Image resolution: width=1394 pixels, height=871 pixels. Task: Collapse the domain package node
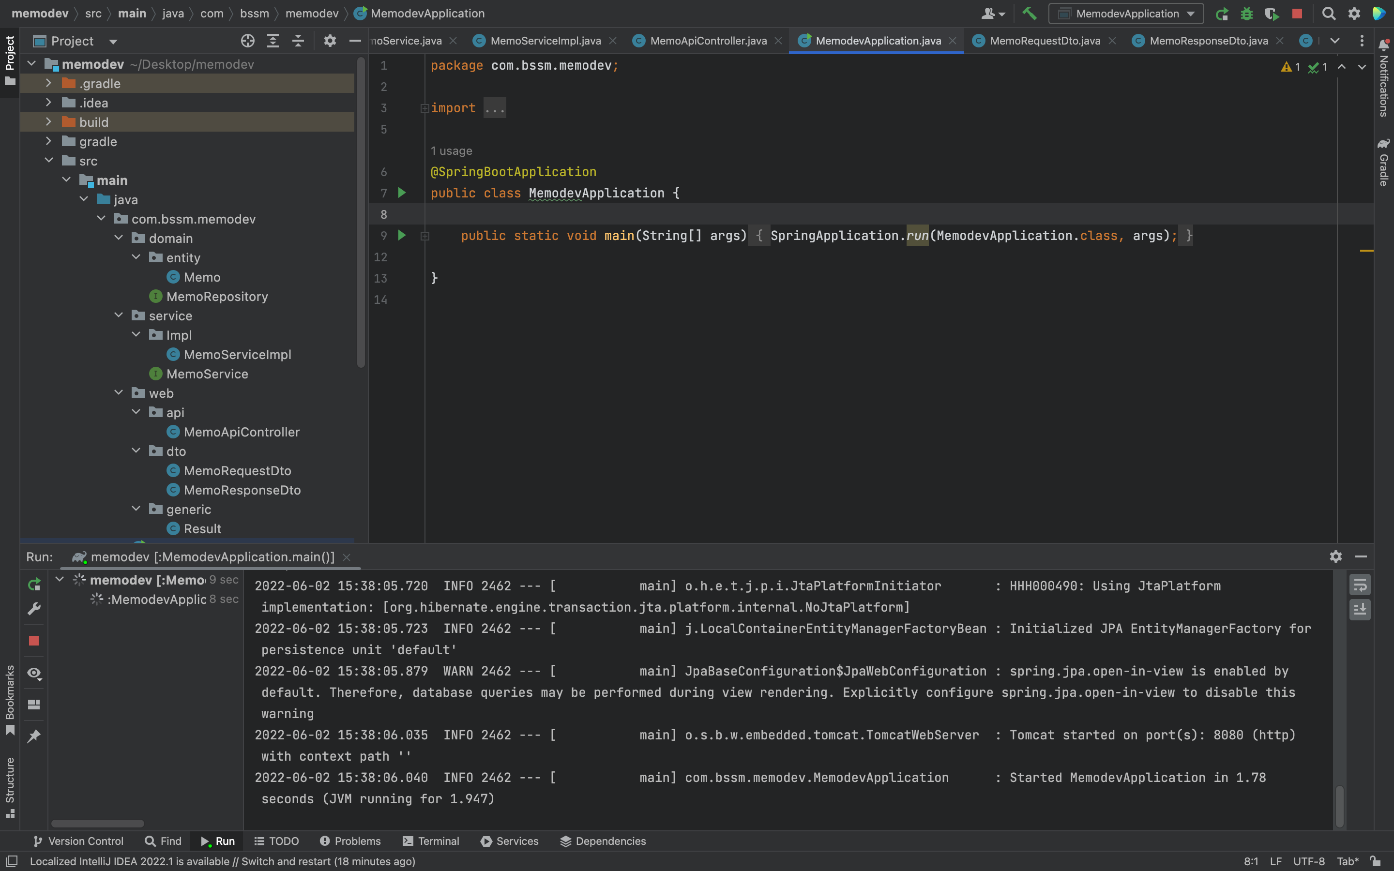119,238
